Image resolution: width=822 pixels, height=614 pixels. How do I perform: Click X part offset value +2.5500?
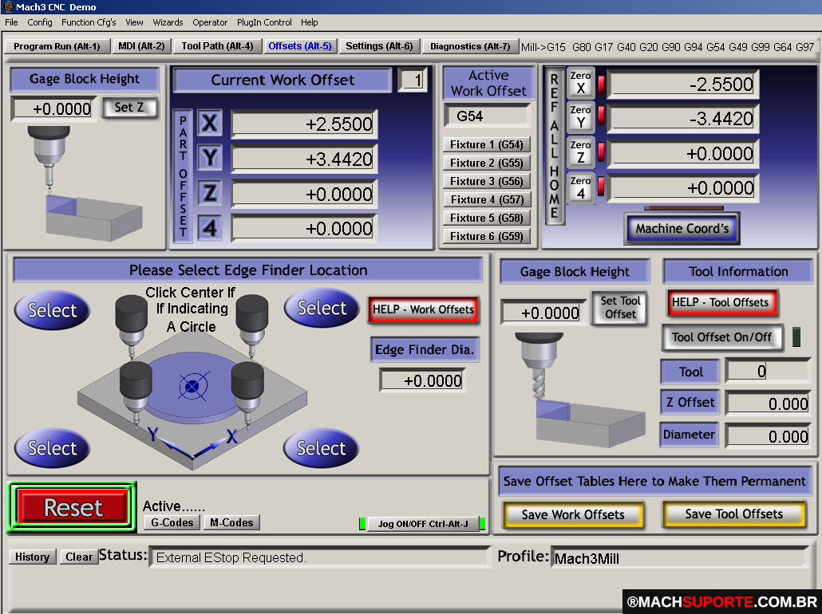coord(304,124)
